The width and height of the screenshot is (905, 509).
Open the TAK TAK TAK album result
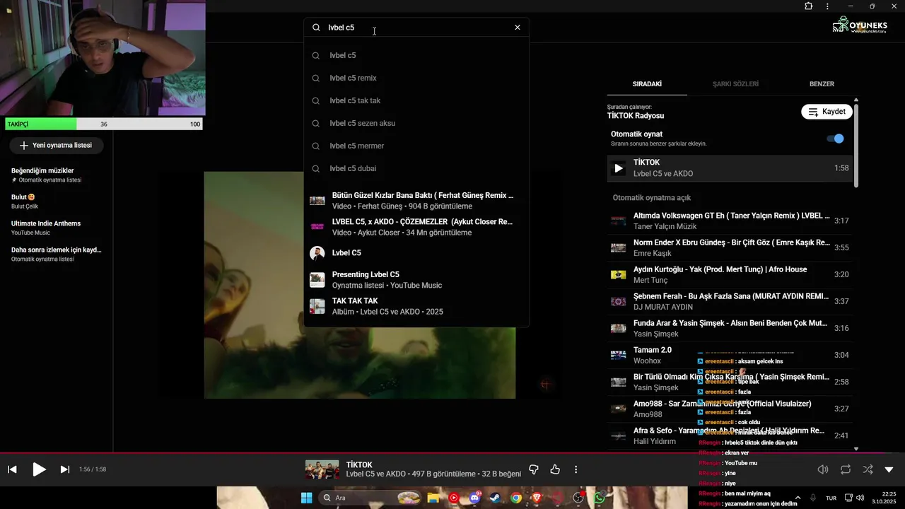(x=416, y=306)
